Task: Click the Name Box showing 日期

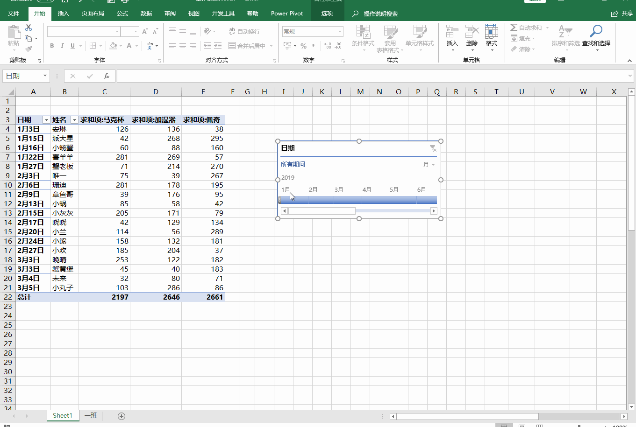Action: coord(23,76)
